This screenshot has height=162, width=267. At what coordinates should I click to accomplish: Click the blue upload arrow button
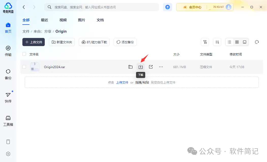168,7
